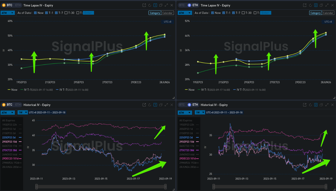Refresh the BTC Time Lapse IV panel

tap(150, 5)
